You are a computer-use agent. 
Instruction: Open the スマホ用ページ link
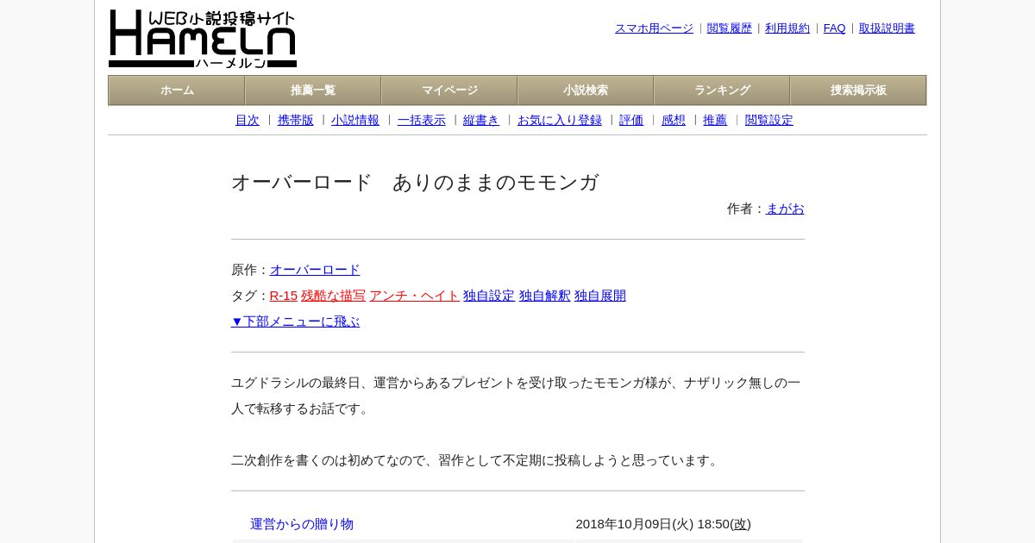[x=654, y=28]
